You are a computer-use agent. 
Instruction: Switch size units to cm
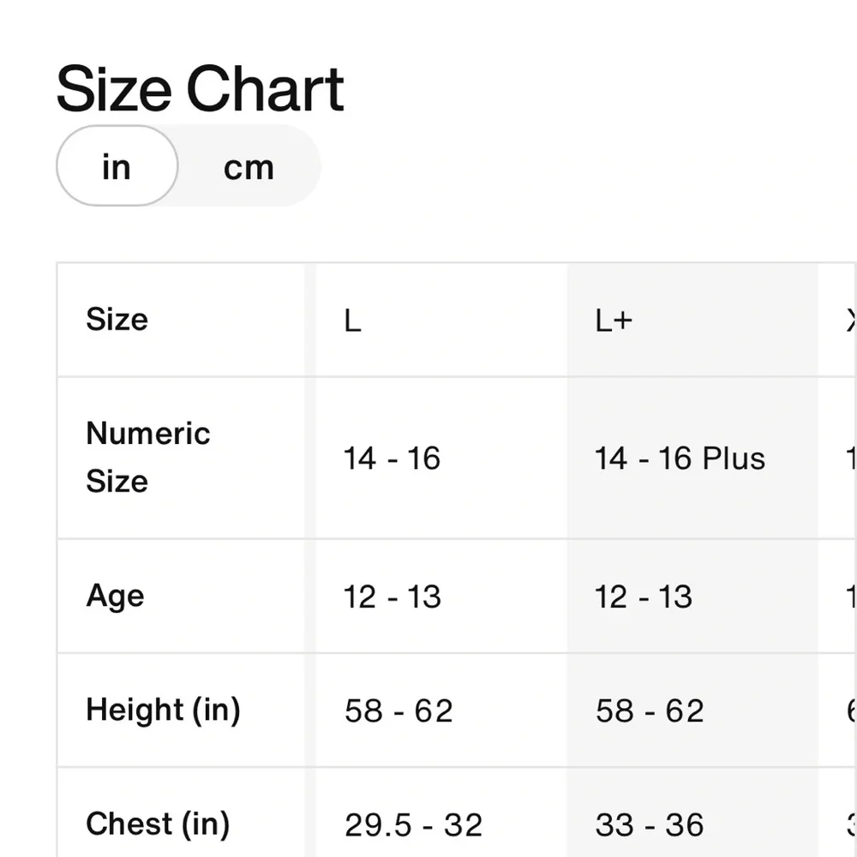tap(249, 167)
